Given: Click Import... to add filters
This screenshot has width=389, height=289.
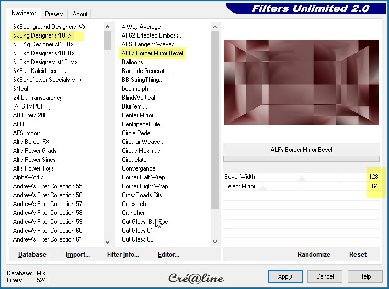Looking at the screenshot, I should click(x=78, y=255).
